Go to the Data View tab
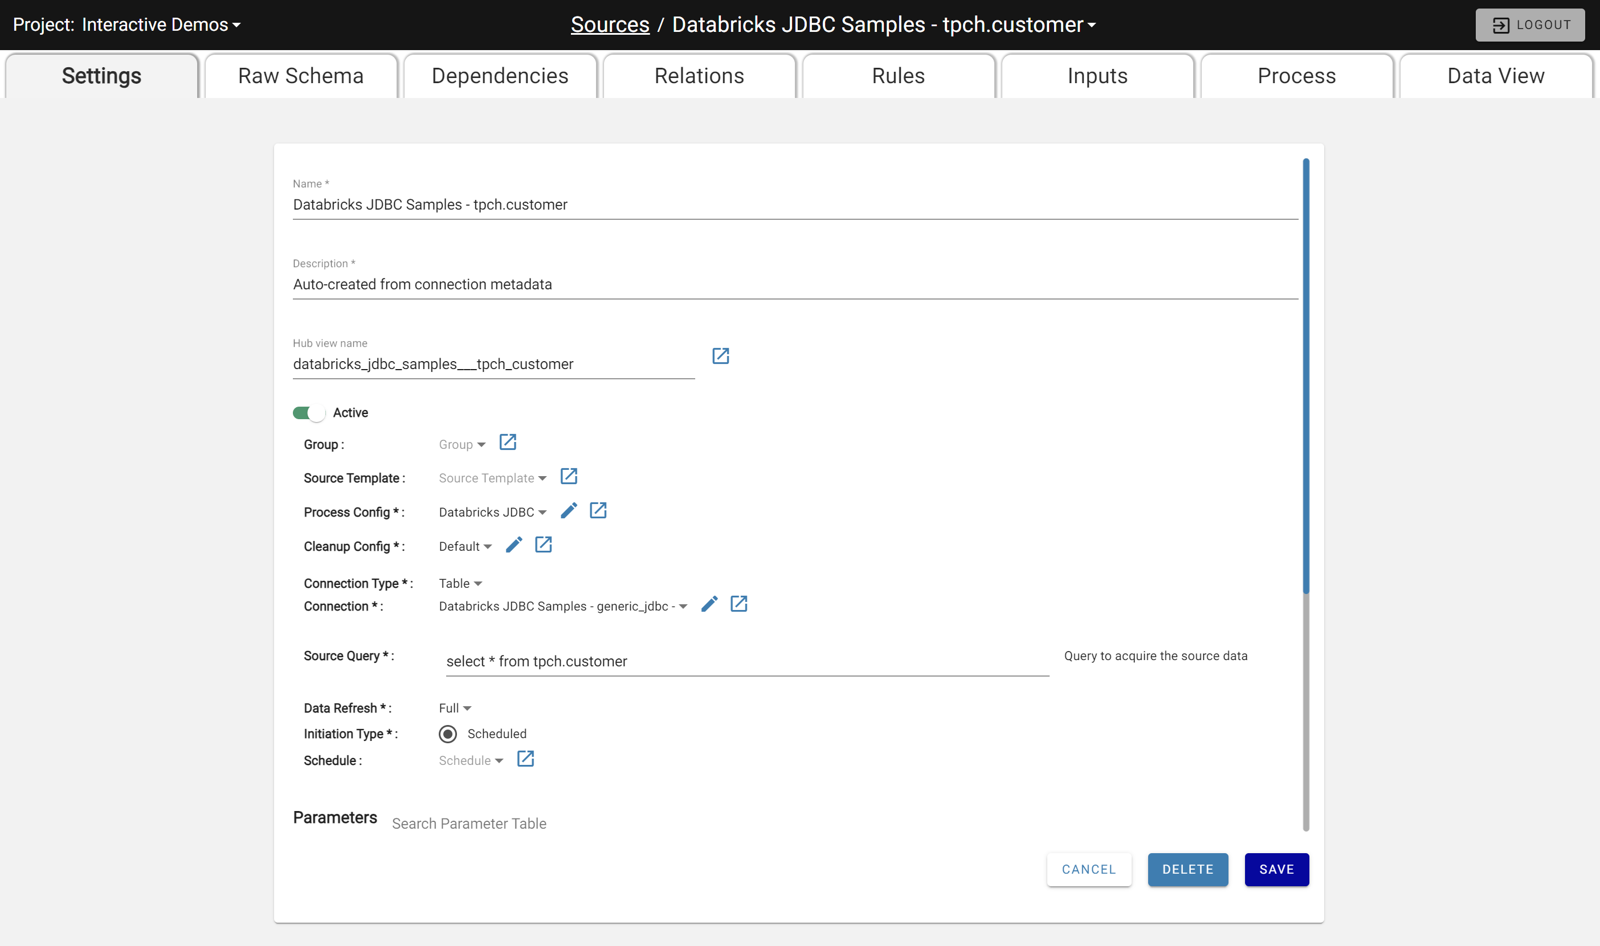Screen dimensions: 1600x946 (x=1495, y=76)
